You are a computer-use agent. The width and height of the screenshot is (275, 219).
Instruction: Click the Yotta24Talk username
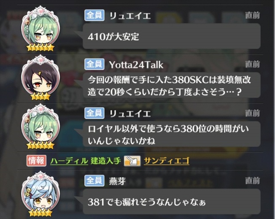tap(136, 65)
